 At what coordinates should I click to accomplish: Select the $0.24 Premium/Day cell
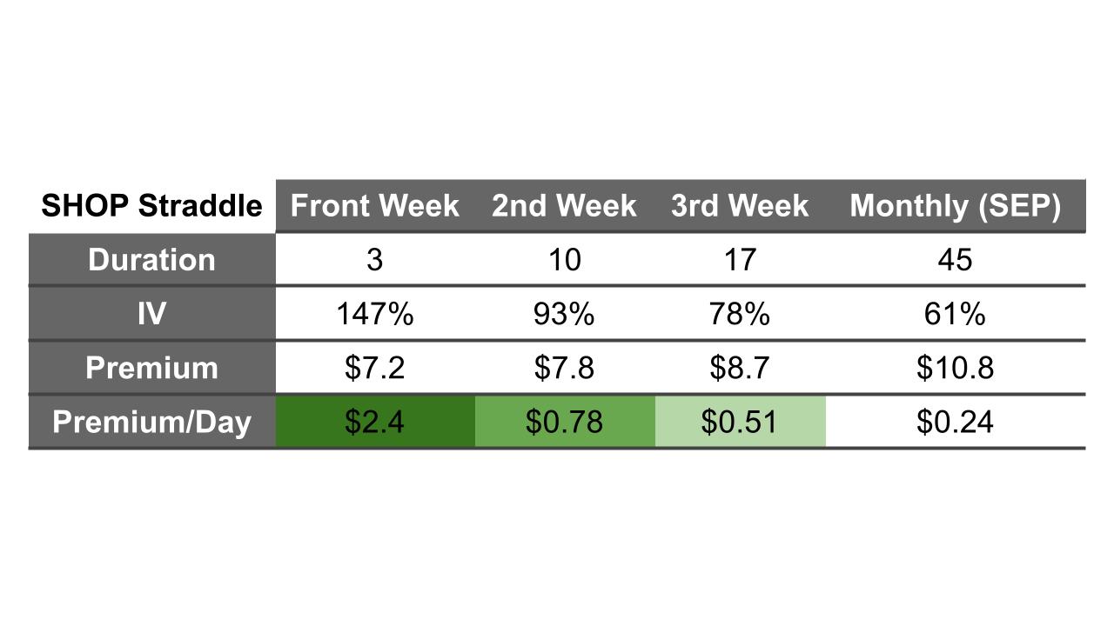[x=955, y=422]
